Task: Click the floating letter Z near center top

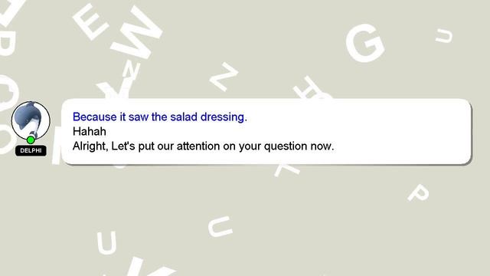Action: click(x=224, y=77)
